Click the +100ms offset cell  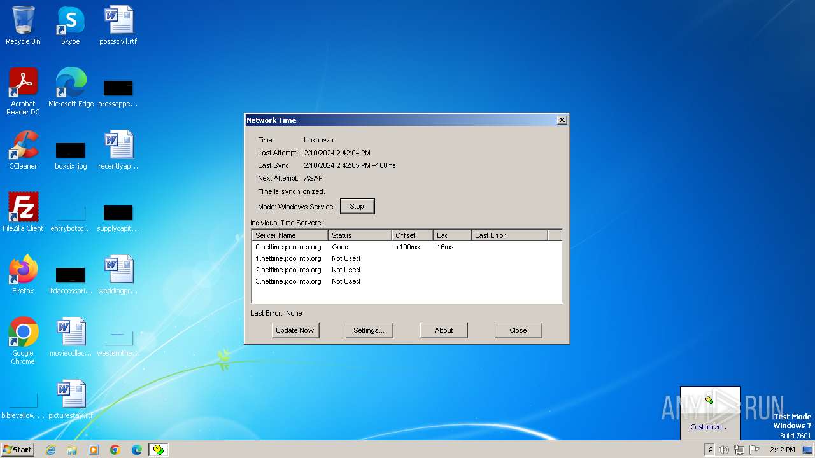click(x=407, y=247)
